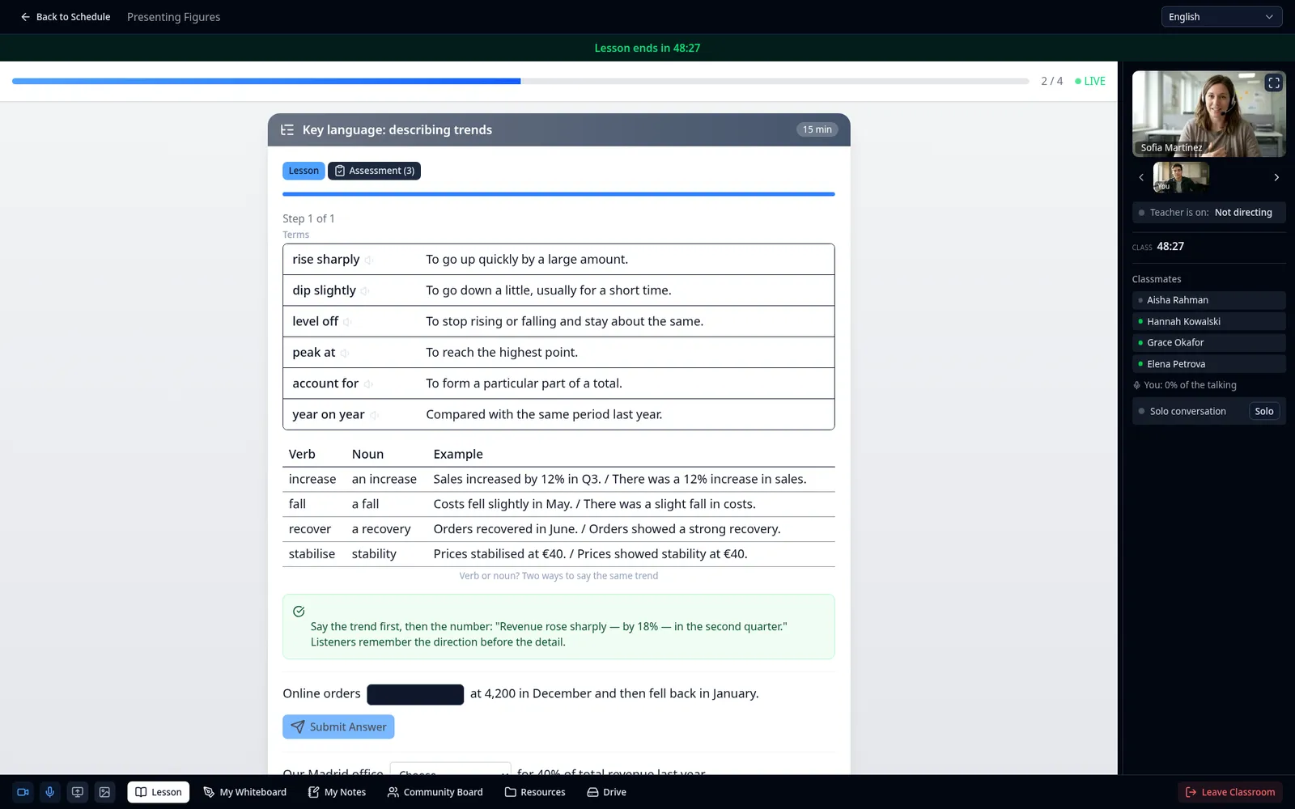This screenshot has height=809, width=1295.
Task: Show previous participant video thumbnail
Action: (x=1141, y=177)
